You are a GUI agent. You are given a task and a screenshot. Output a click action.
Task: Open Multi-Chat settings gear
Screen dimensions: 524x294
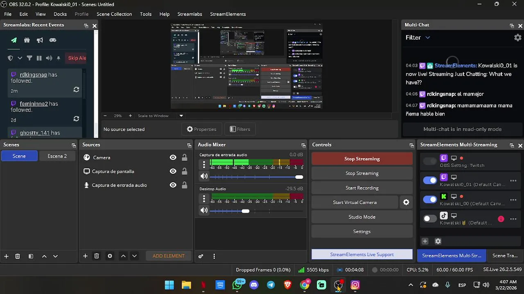coord(518,37)
